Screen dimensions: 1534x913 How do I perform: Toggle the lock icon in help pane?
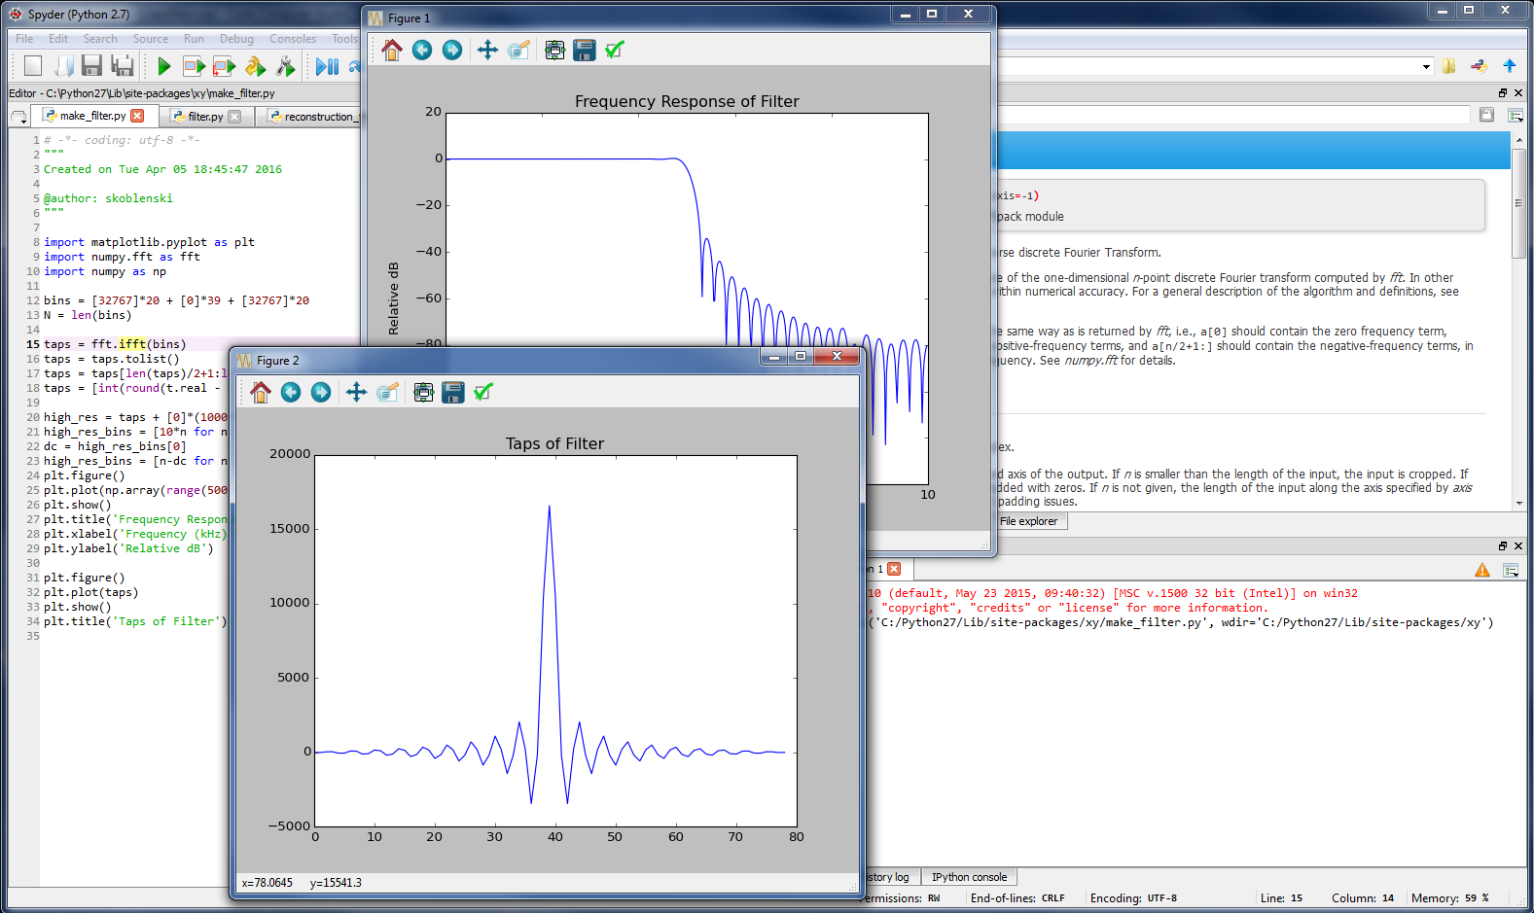pos(1486,115)
